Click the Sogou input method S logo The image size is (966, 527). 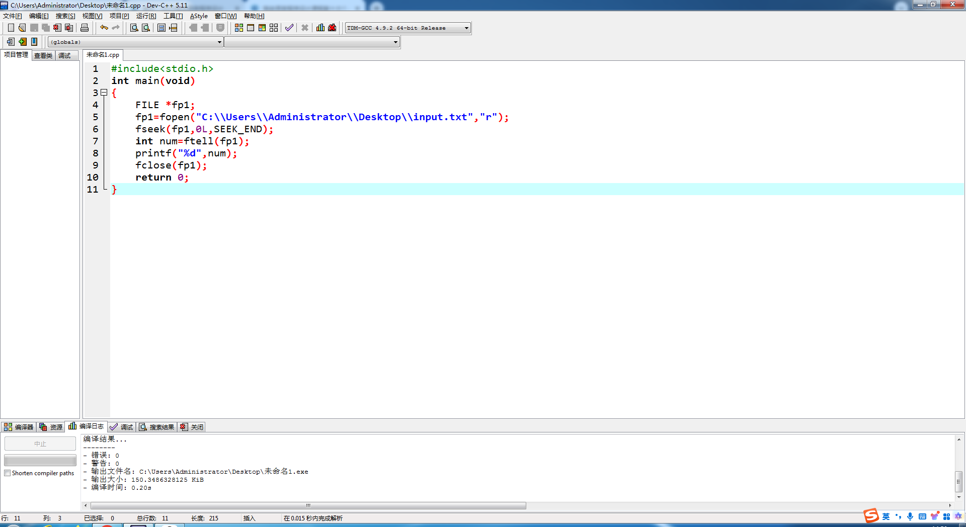[x=871, y=516]
